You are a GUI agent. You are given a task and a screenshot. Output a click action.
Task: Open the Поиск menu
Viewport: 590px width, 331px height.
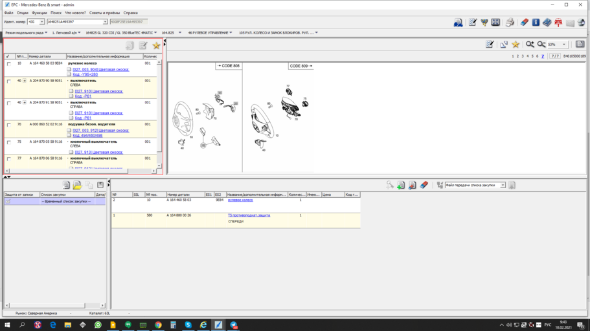click(x=56, y=13)
